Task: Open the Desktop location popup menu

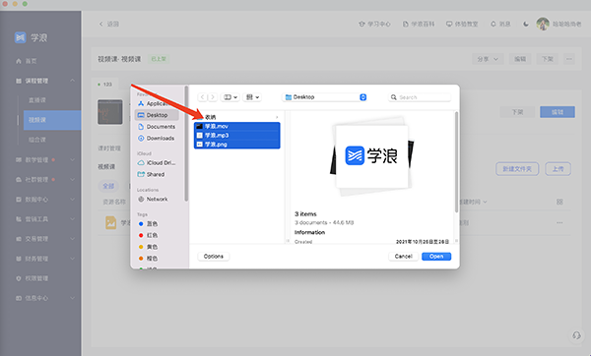Action: tap(324, 97)
